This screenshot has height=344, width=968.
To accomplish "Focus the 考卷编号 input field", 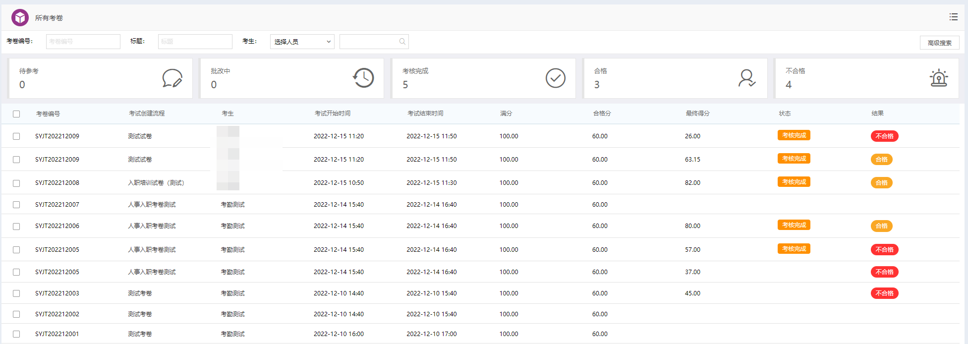I will tap(83, 42).
